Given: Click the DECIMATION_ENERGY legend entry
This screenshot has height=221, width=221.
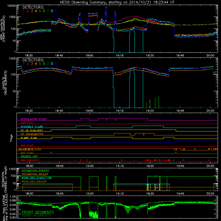Looking at the screenshot, I should (x=35, y=171).
